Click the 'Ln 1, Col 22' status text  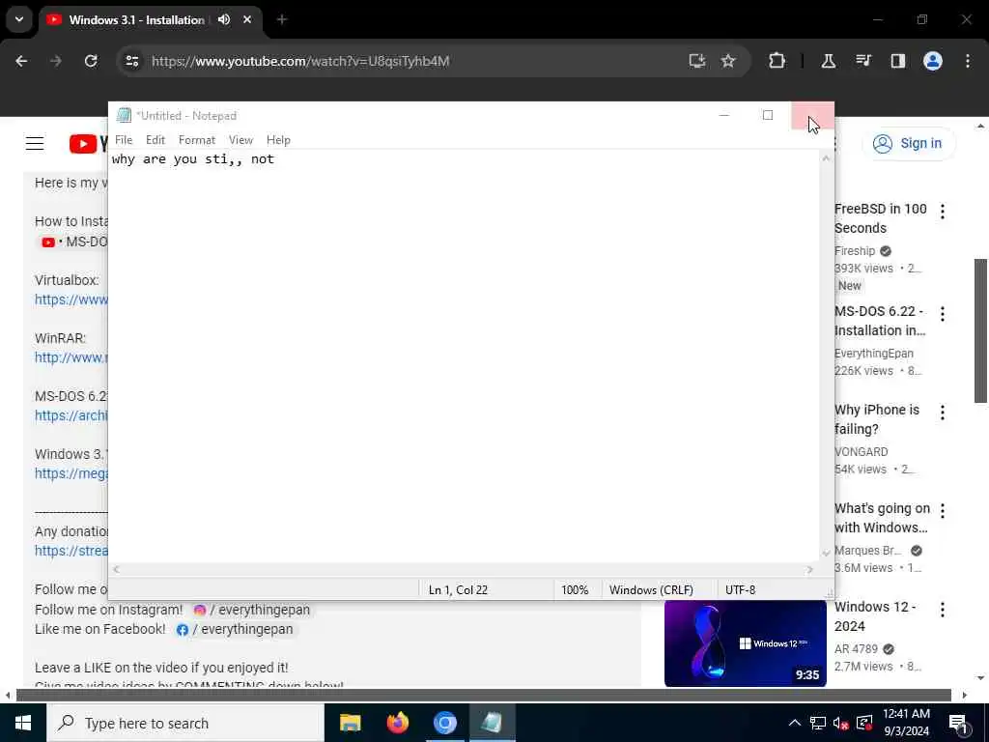(x=458, y=590)
